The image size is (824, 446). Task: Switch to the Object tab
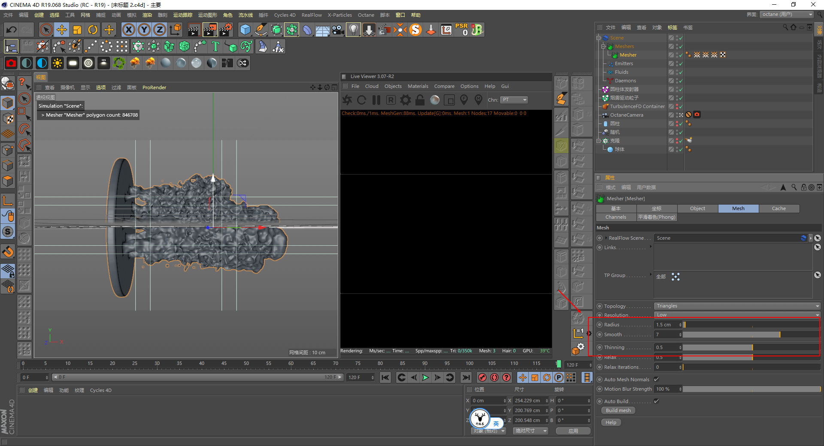(697, 208)
